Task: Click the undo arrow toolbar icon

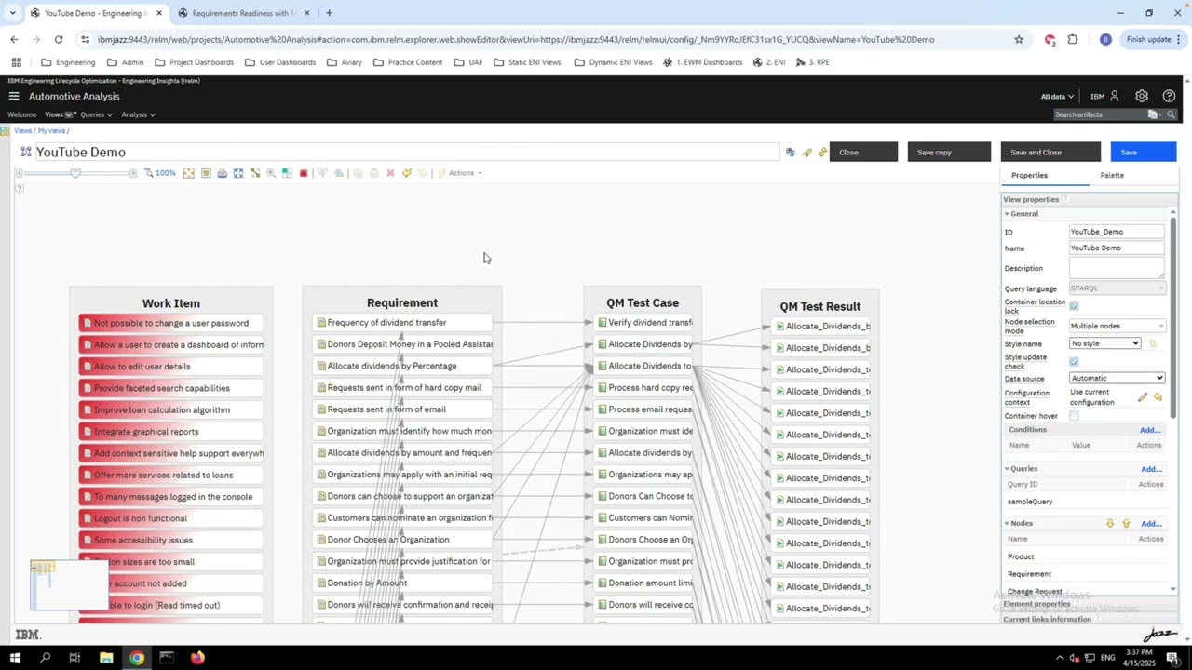Action: click(406, 173)
